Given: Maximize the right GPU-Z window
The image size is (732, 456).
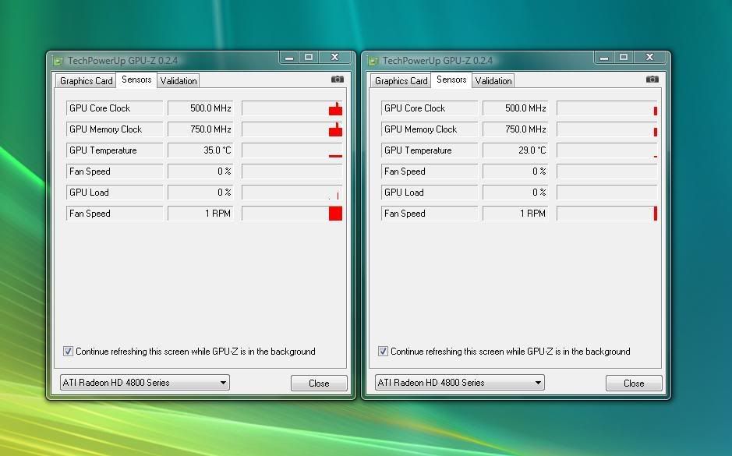Looking at the screenshot, I should tap(624, 58).
